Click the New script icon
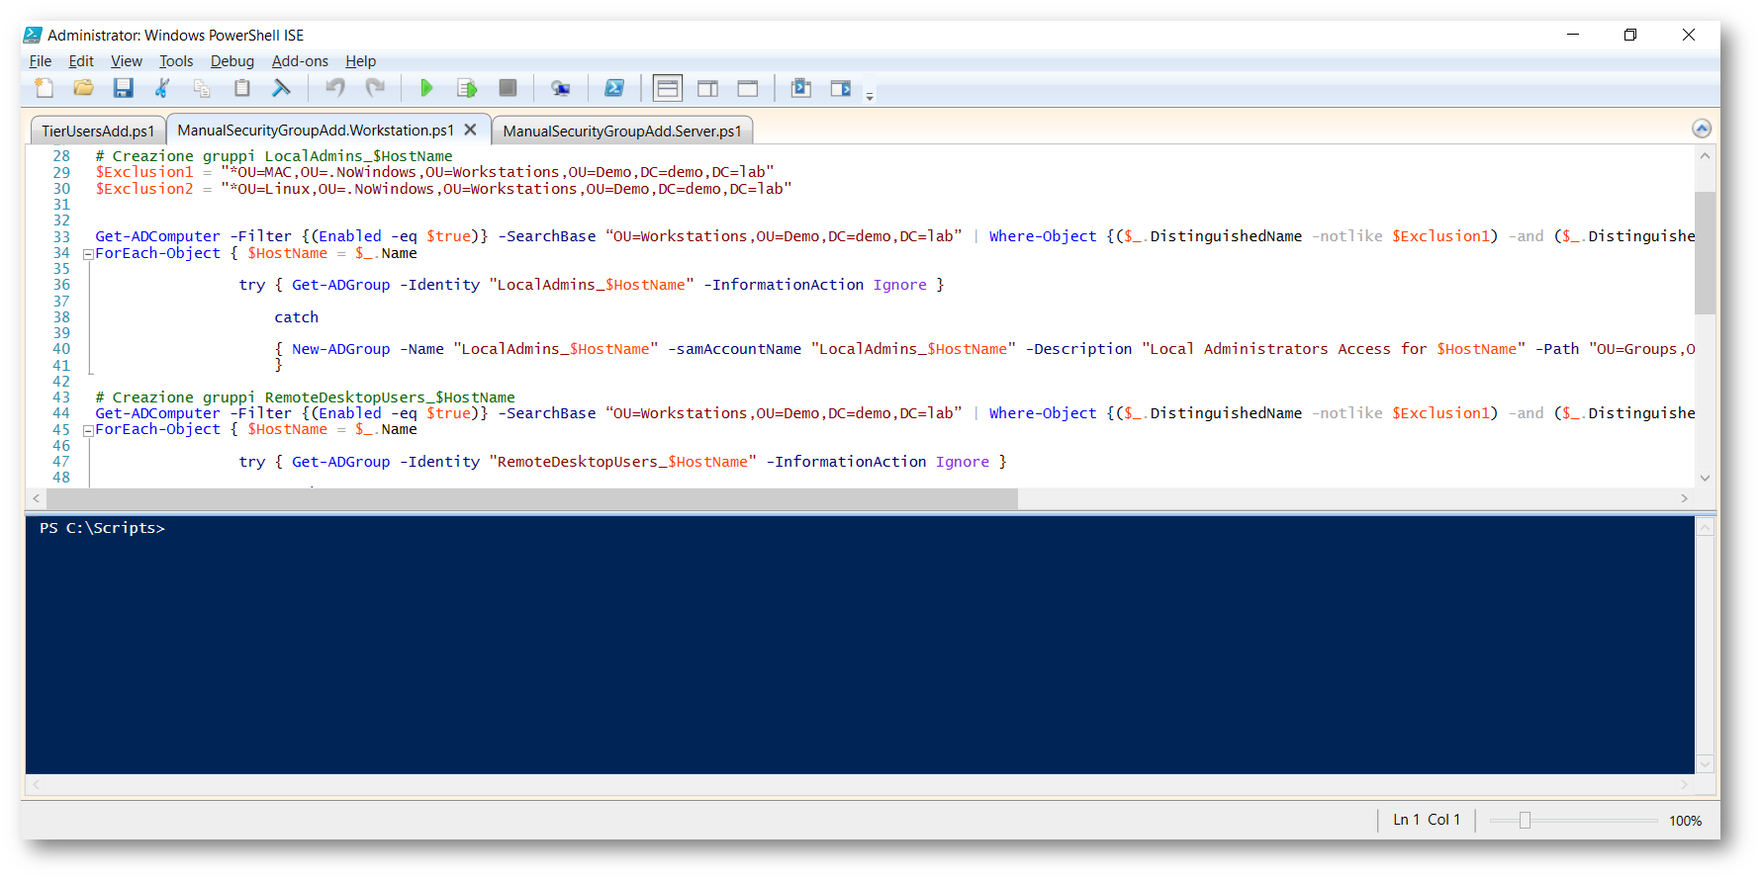Screen dimensions: 1762x881 point(45,89)
